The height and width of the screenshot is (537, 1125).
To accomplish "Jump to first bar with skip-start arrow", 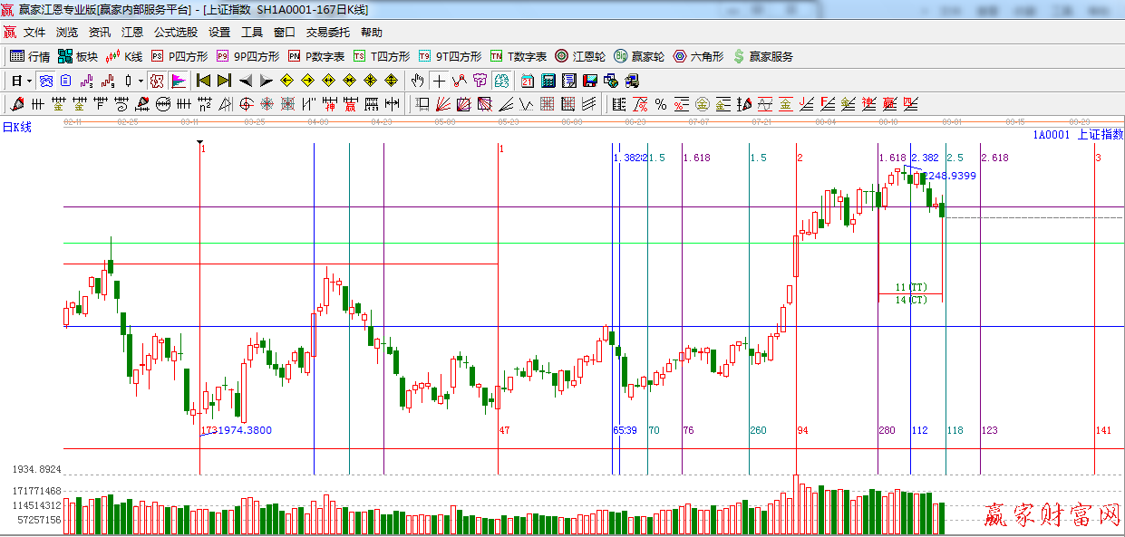I will point(203,81).
